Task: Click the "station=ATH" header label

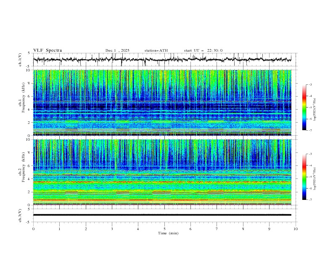Action: coord(156,50)
